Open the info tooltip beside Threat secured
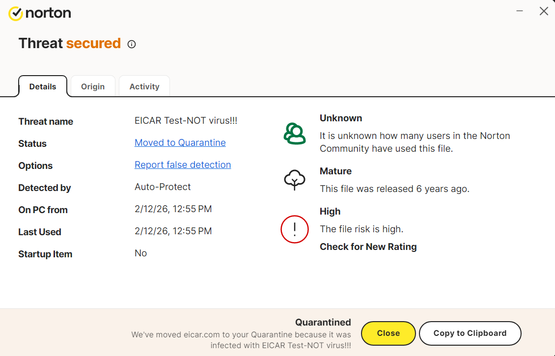The image size is (555, 356). (x=131, y=44)
